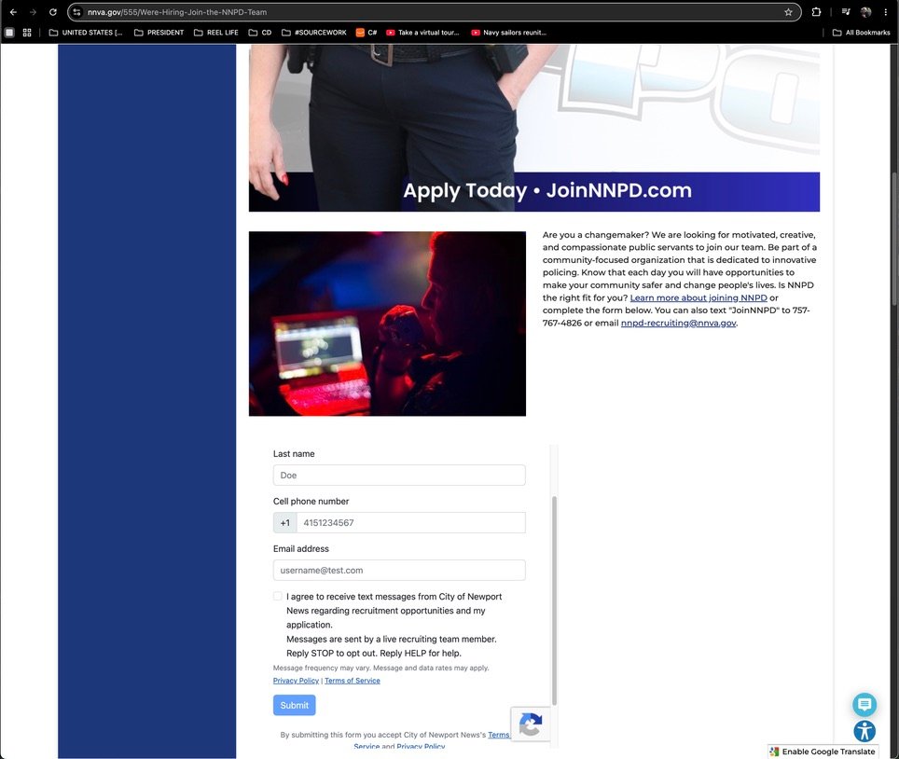This screenshot has height=759, width=899.
Task: Click the browser address bar URL
Action: pyautogui.click(x=177, y=12)
